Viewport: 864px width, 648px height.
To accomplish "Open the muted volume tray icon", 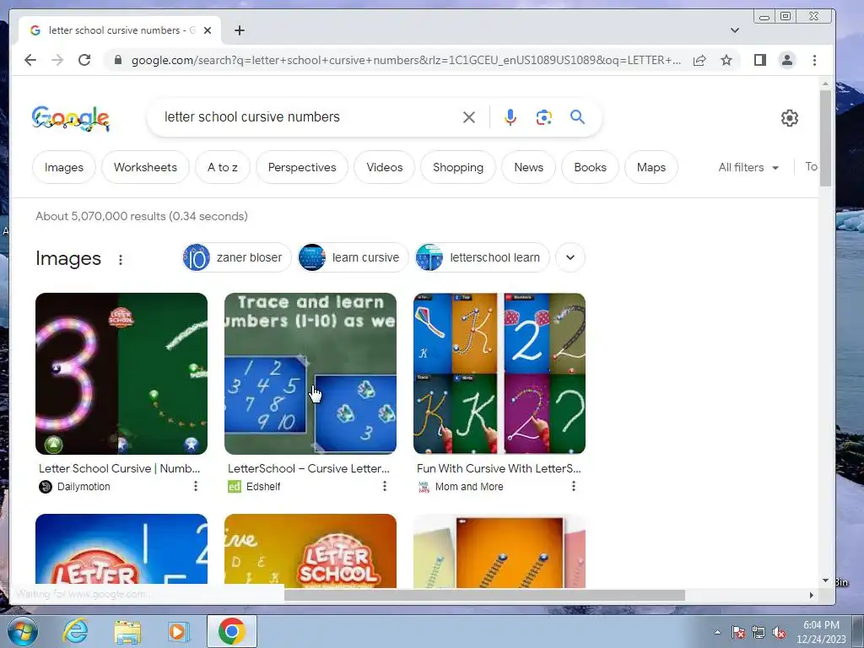I will [779, 633].
